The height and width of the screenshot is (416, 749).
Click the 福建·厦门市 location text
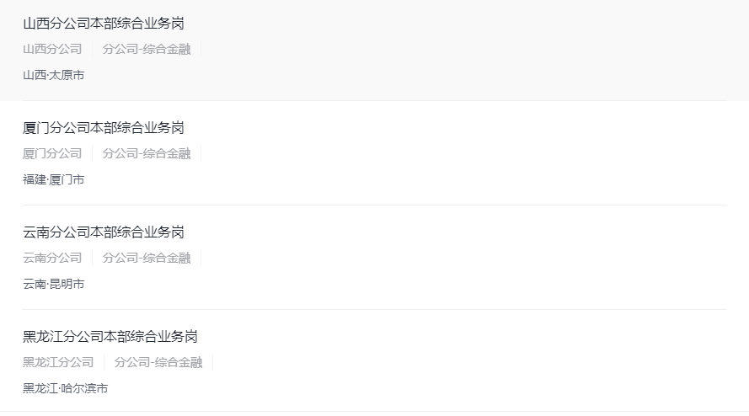54,179
